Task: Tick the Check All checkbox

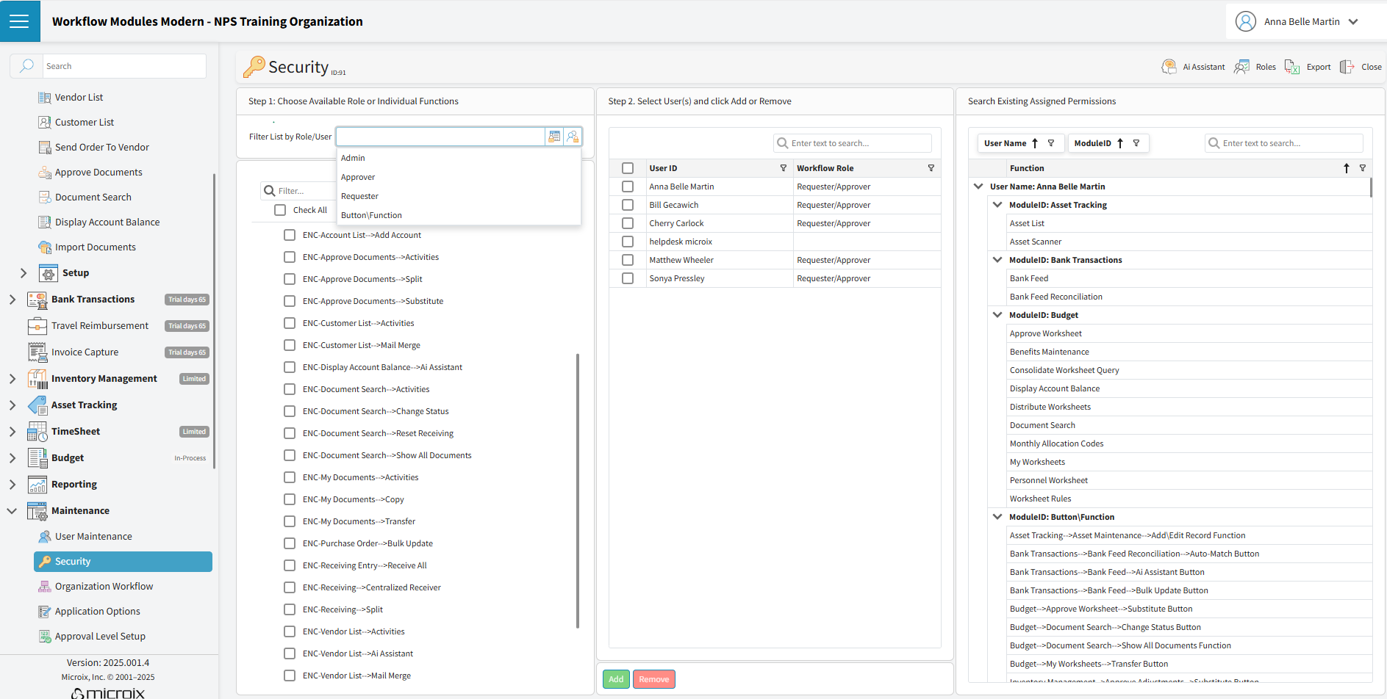Action: pos(280,210)
